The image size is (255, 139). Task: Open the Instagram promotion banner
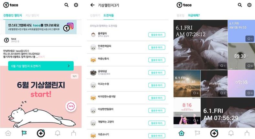click(x=41, y=27)
